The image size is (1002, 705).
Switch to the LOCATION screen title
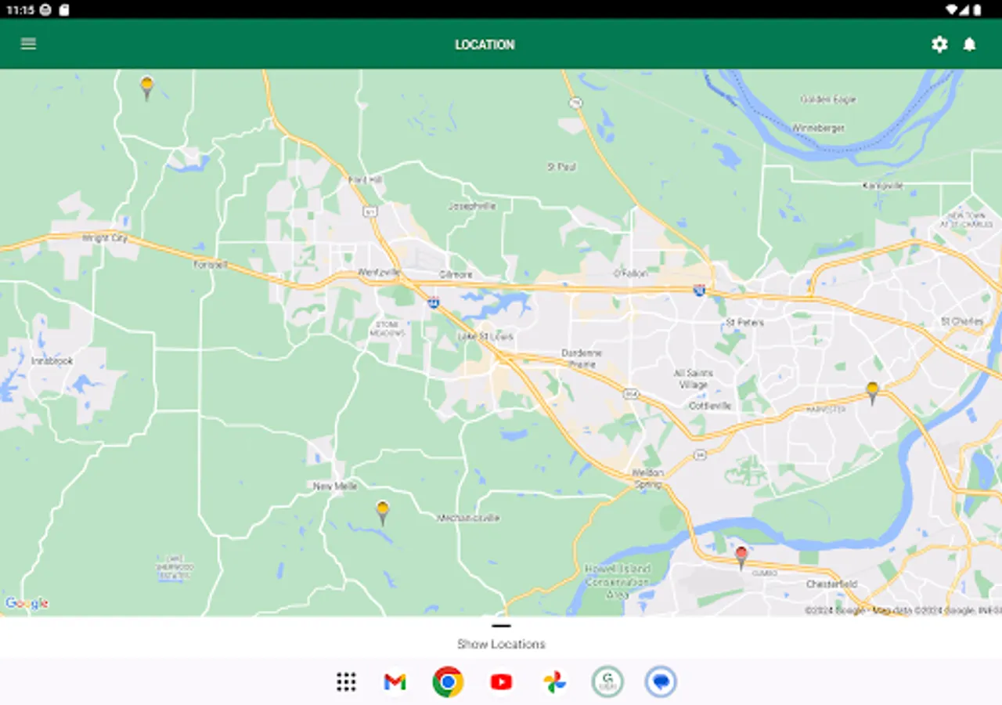click(x=485, y=44)
